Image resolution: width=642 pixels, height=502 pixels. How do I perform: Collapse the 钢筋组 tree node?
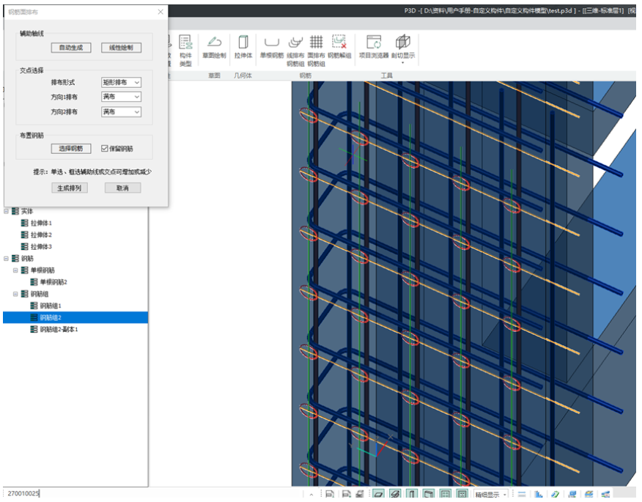click(15, 294)
